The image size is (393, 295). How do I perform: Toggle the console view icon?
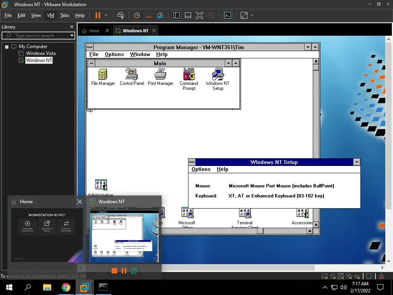click(x=228, y=15)
